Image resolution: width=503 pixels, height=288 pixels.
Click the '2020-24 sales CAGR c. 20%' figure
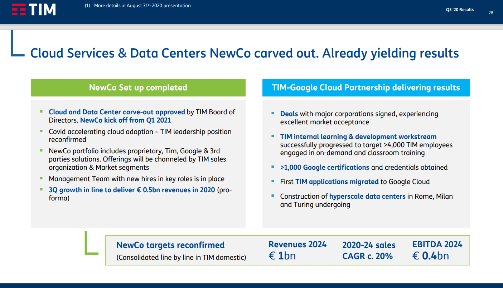click(369, 250)
